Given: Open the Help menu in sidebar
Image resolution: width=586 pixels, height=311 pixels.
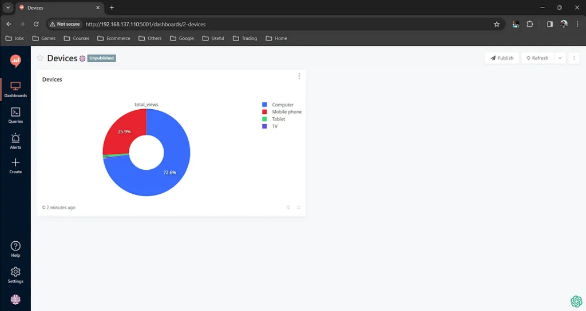Looking at the screenshot, I should [x=15, y=249].
